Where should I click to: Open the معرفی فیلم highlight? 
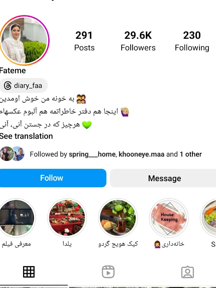click(x=17, y=218)
